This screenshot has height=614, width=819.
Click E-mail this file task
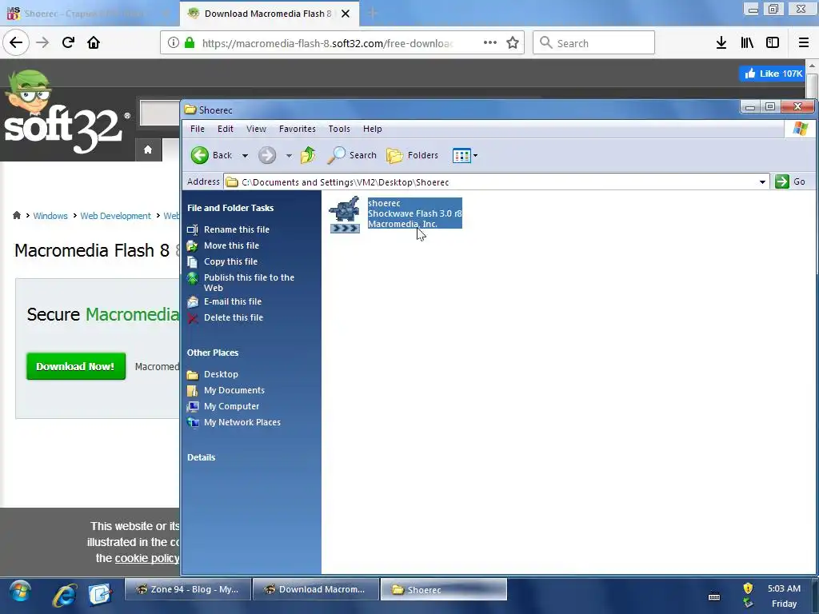coord(233,301)
